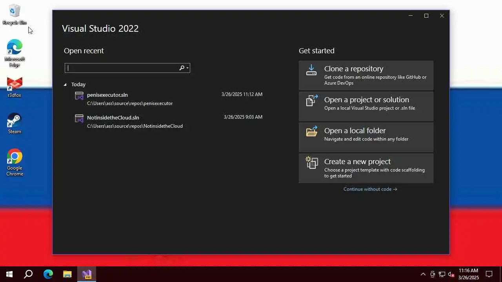Open the recent NotinsidetheCloud.sln entry
The width and height of the screenshot is (502, 282).
(x=169, y=121)
